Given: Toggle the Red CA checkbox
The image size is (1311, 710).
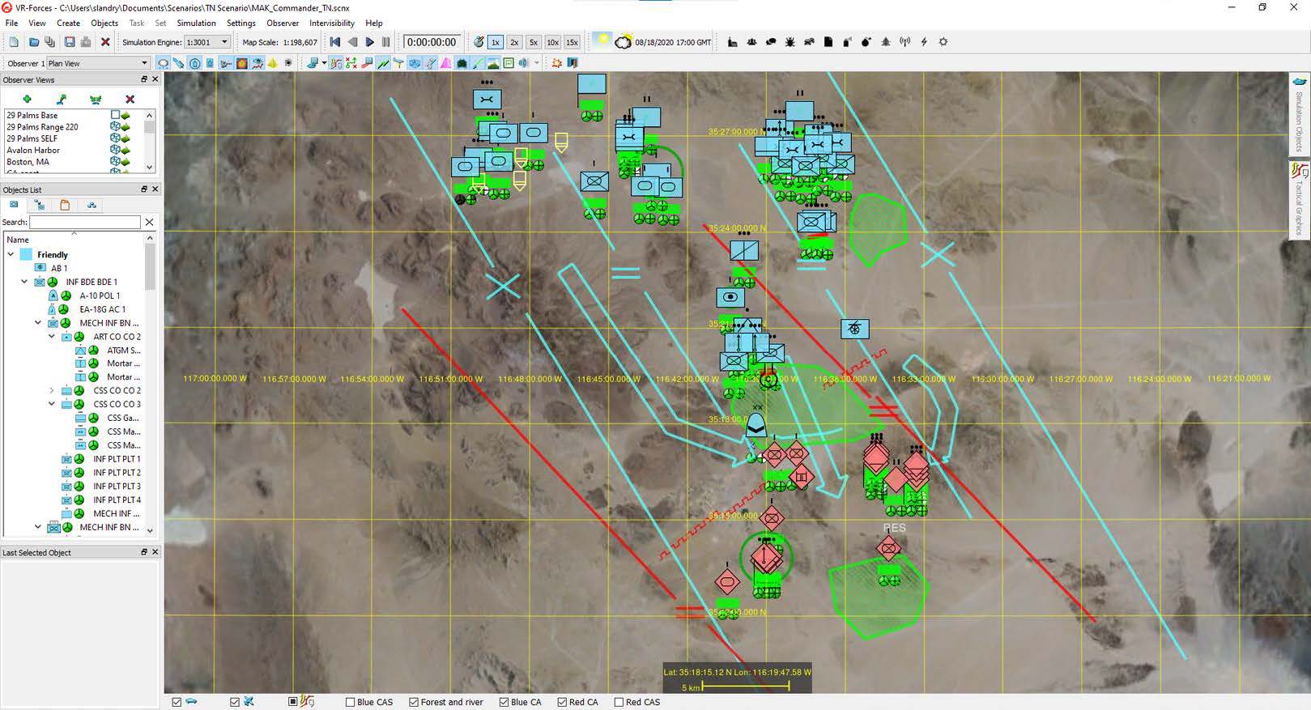Looking at the screenshot, I should (562, 702).
